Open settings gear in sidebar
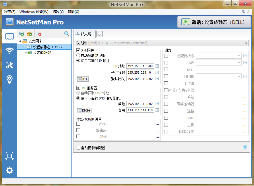 click(9, 170)
